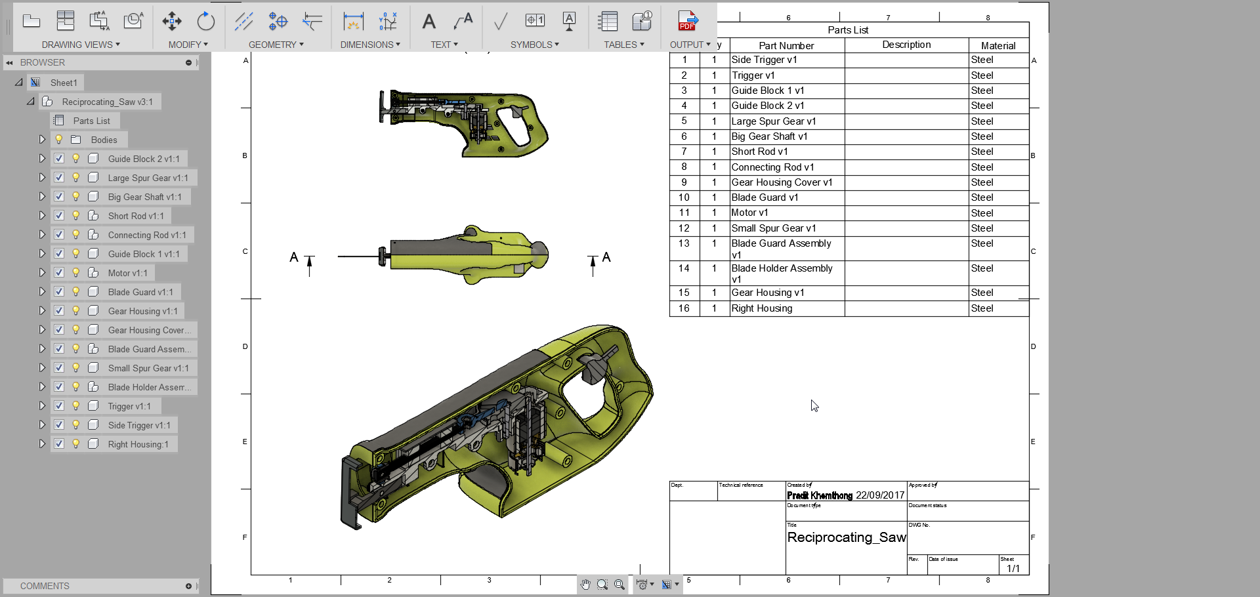Select the Base View tool
This screenshot has height=597, width=1260.
tap(31, 22)
